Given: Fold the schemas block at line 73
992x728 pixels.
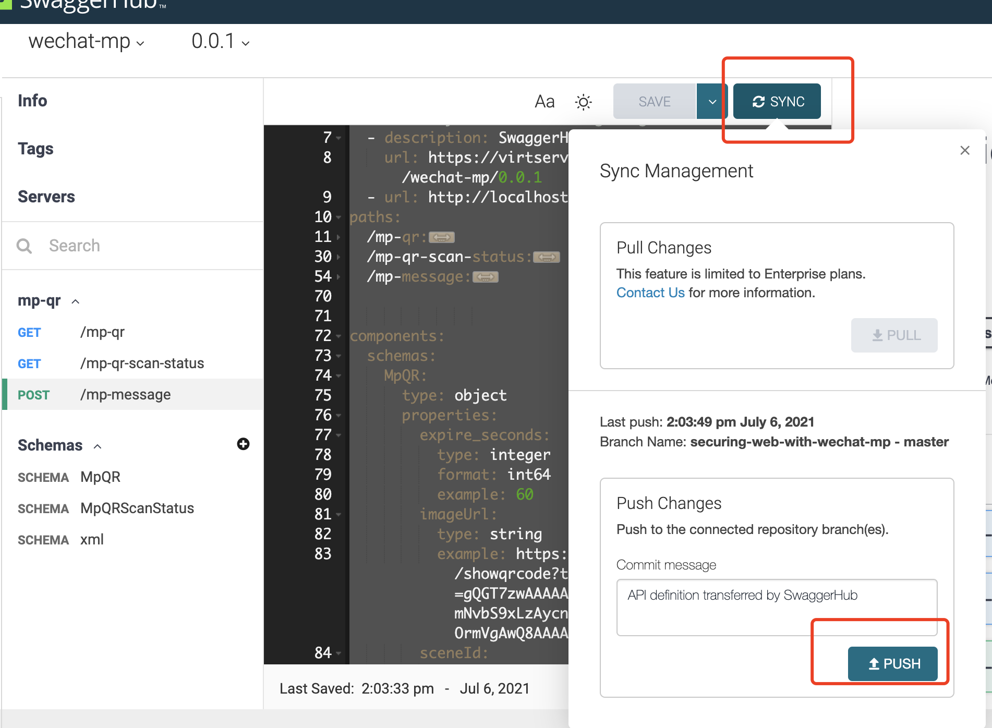Looking at the screenshot, I should (338, 356).
